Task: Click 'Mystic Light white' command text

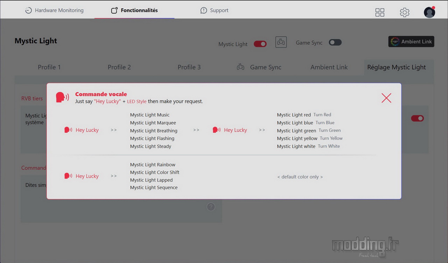Action: tap(296, 146)
